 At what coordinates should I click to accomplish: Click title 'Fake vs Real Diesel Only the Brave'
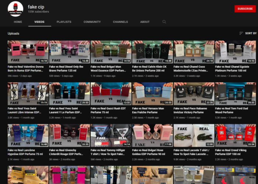point(66,69)
